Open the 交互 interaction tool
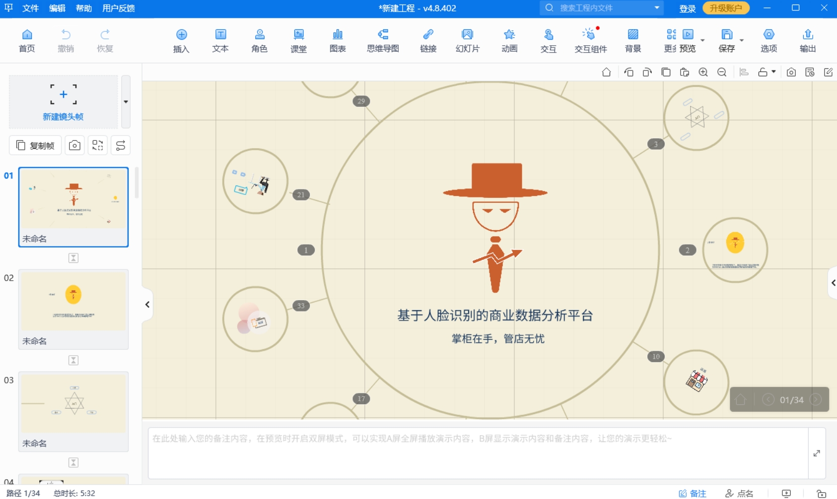 point(549,41)
